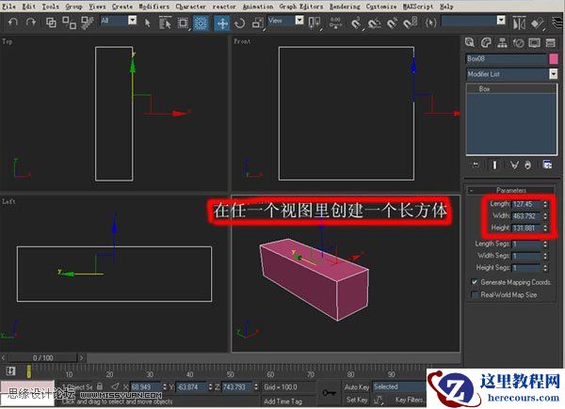Open the Select by Name tool
The image size is (565, 409).
[165, 23]
